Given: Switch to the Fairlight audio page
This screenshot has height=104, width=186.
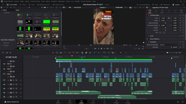Looking at the screenshot, I should 116,101.
